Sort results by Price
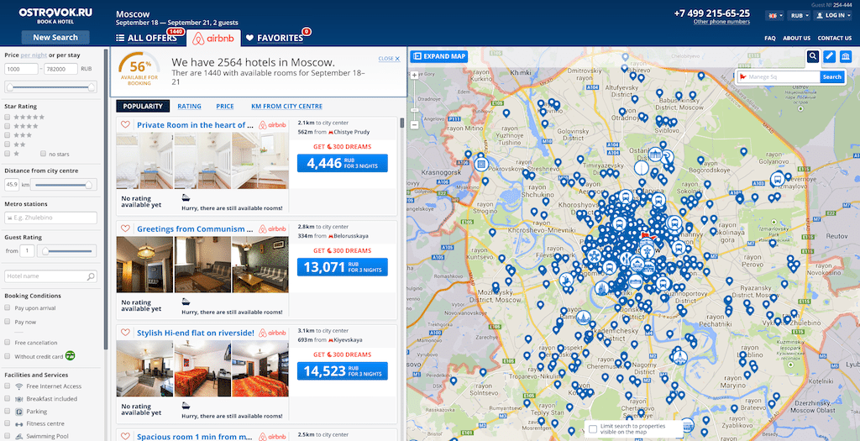860x441 pixels. pyautogui.click(x=225, y=107)
